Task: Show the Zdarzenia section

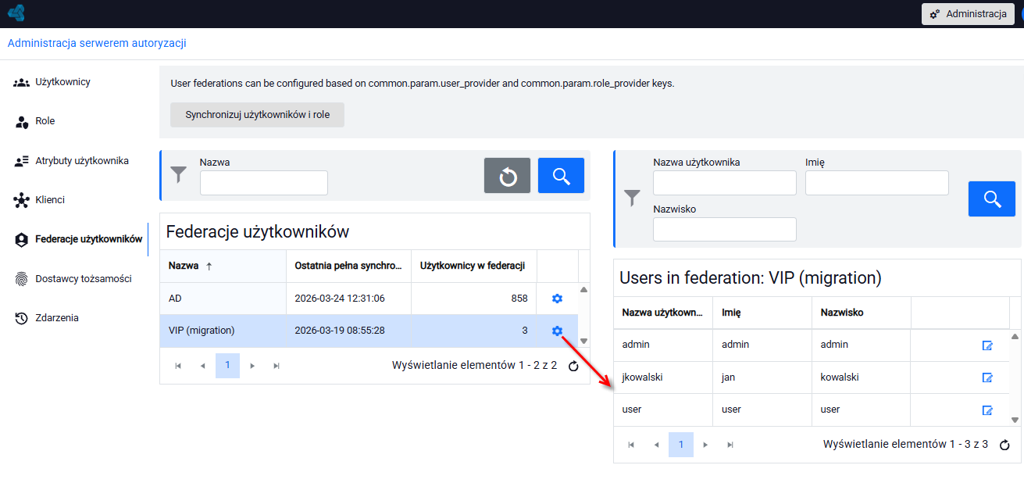Action: [57, 318]
